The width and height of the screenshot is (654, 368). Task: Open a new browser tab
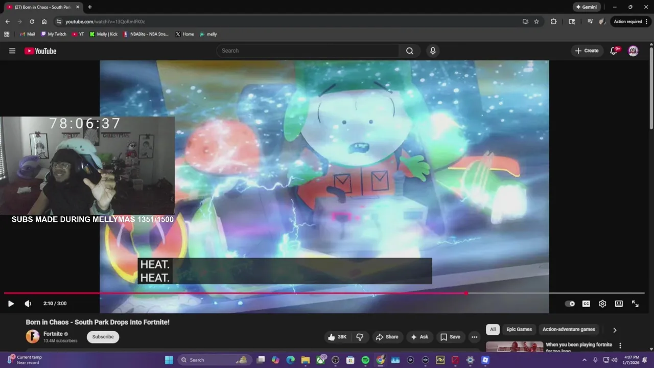90,7
